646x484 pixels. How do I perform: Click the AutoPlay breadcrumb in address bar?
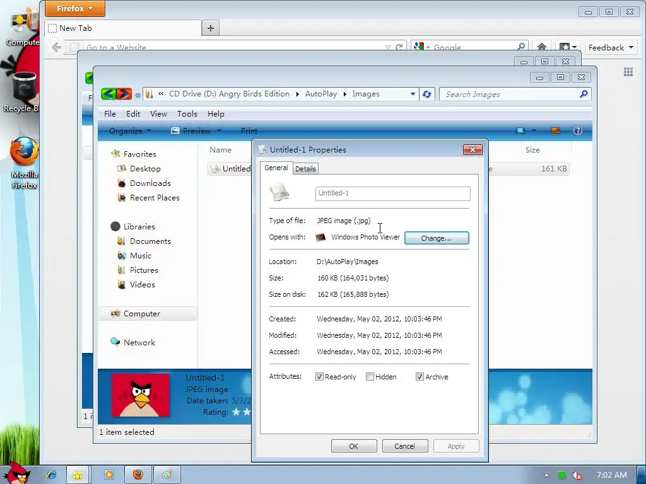pos(321,94)
